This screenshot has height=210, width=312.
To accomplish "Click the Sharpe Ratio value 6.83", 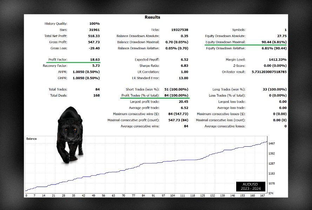I will click(x=184, y=66).
